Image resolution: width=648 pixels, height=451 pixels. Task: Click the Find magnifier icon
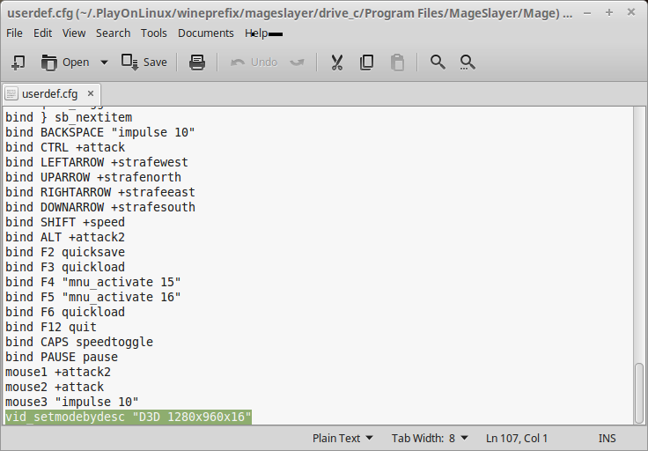(x=438, y=63)
